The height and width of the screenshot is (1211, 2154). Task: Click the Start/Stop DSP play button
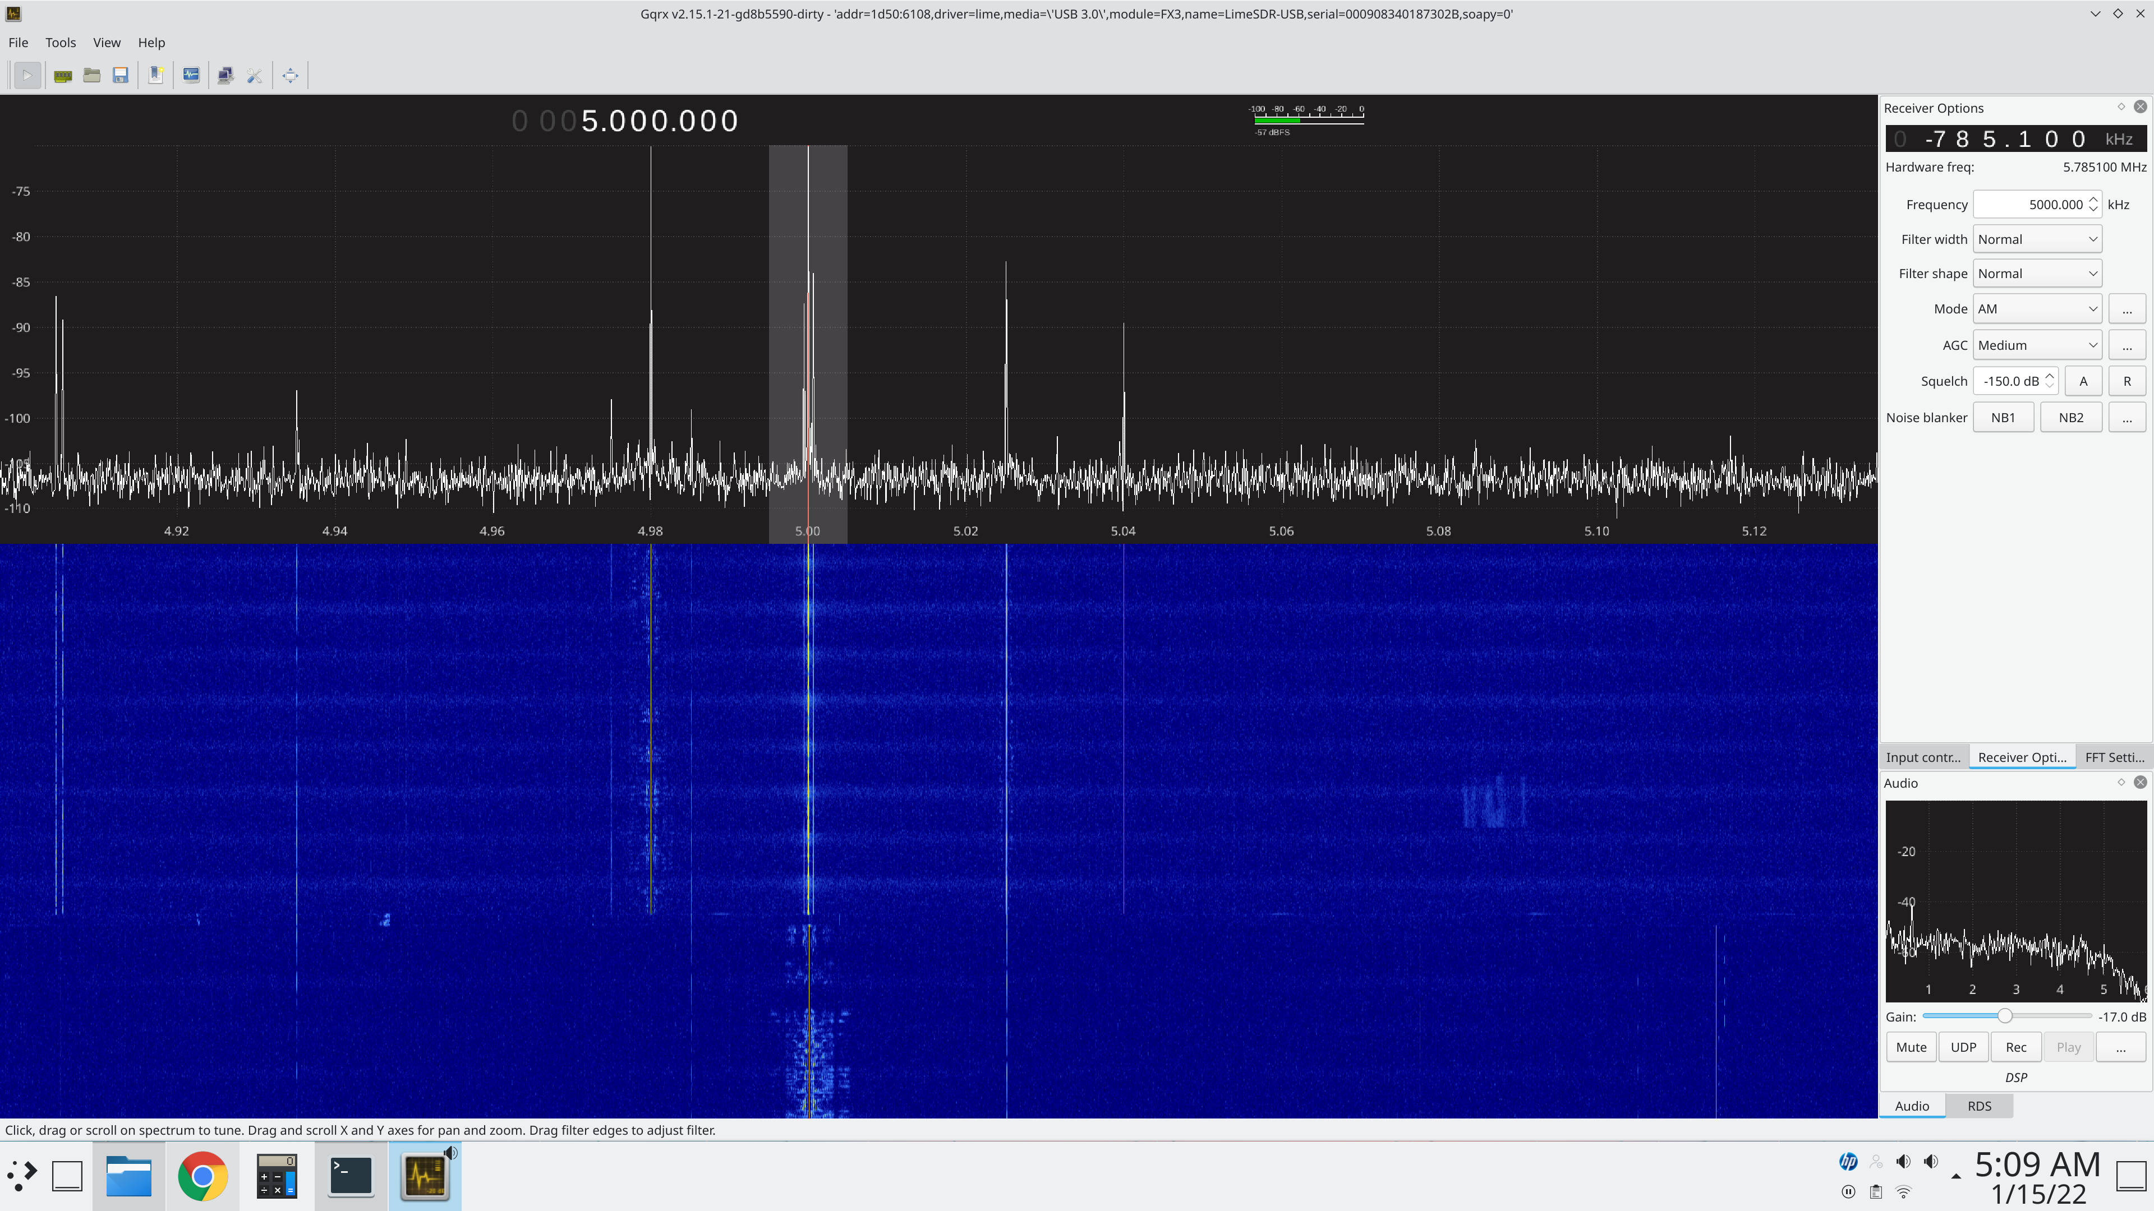tap(27, 75)
